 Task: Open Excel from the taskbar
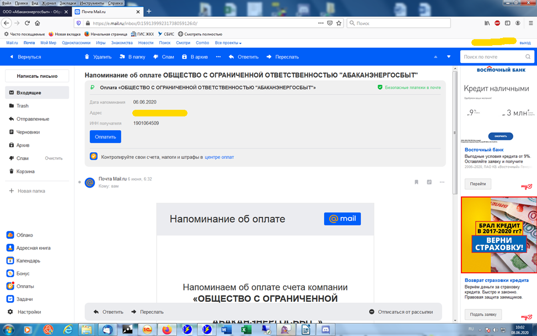[245, 330]
